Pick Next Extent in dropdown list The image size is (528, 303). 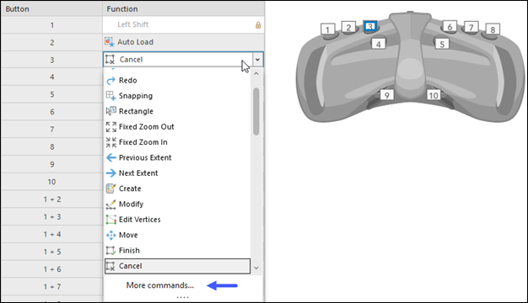pos(177,173)
